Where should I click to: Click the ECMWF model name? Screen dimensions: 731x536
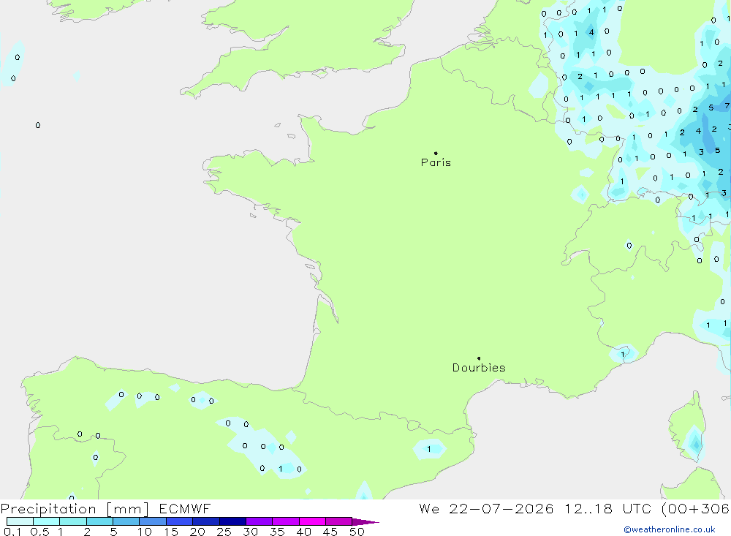[x=185, y=509]
